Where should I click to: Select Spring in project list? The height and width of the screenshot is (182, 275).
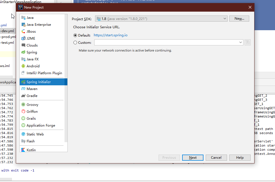tap(42, 52)
